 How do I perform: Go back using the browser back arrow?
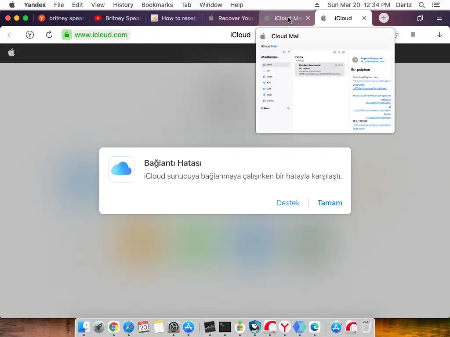[11, 35]
